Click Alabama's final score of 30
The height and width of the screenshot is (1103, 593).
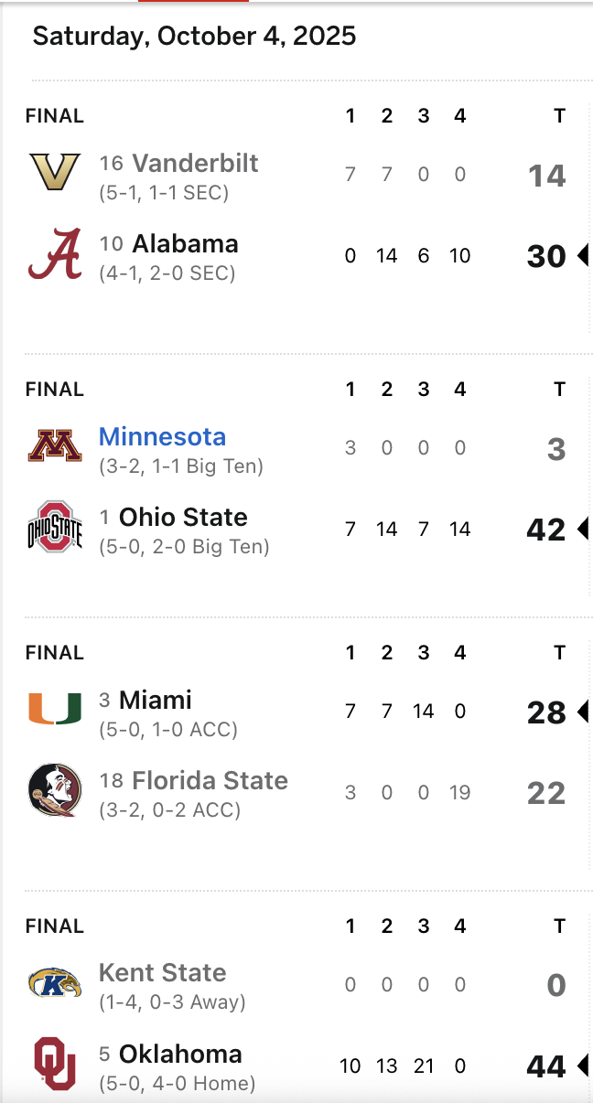click(546, 257)
